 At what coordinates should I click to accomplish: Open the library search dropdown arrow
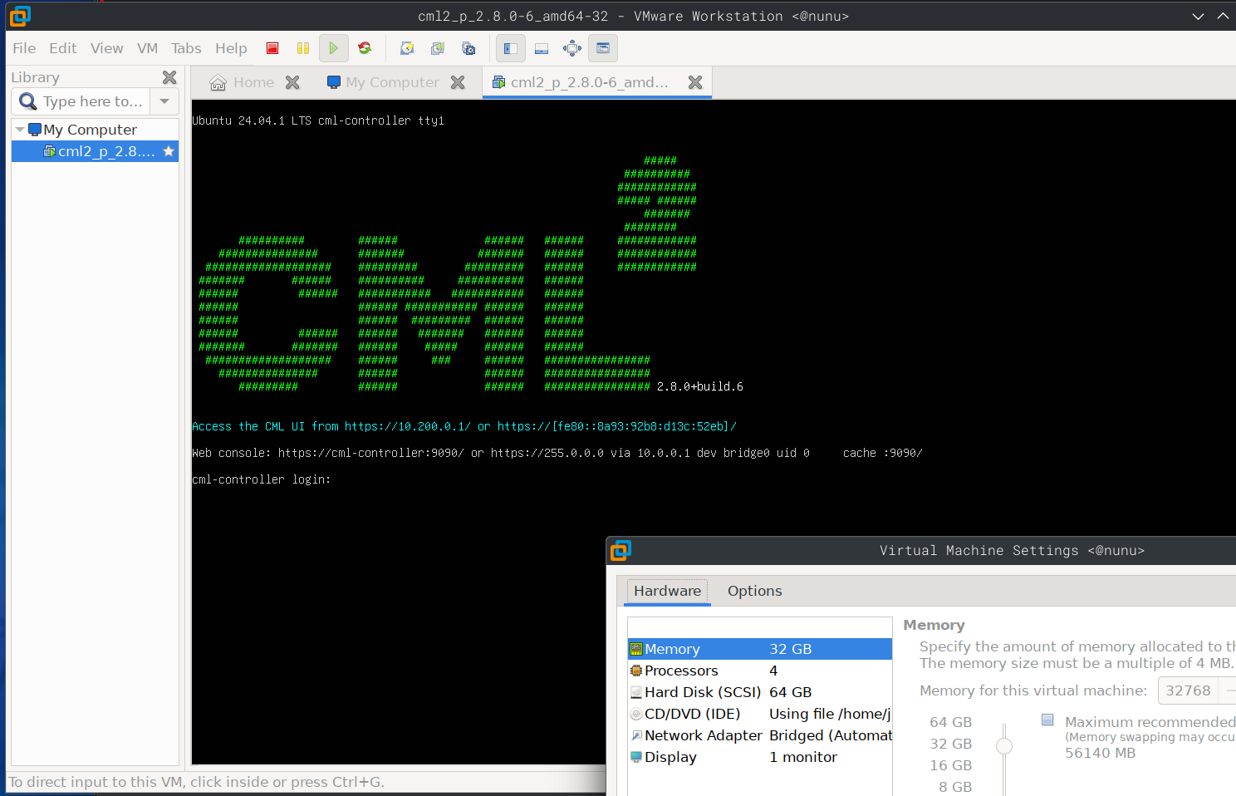pyautogui.click(x=164, y=101)
